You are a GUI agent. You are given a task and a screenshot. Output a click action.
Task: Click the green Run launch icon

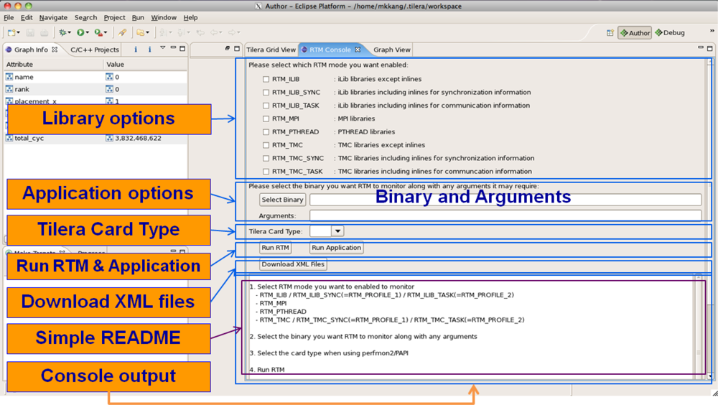click(x=81, y=32)
